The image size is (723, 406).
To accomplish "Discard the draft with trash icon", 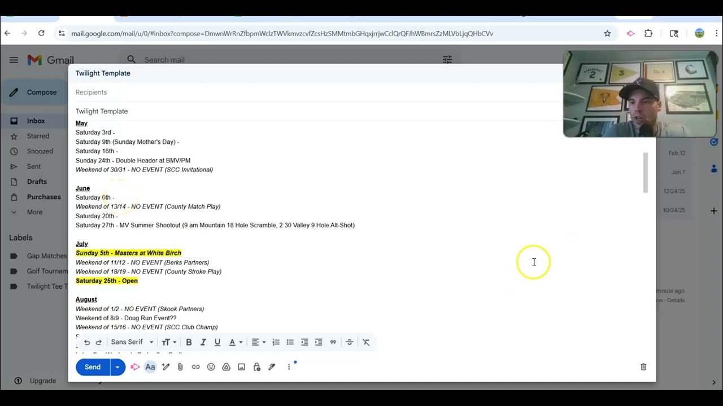I will [x=643, y=367].
